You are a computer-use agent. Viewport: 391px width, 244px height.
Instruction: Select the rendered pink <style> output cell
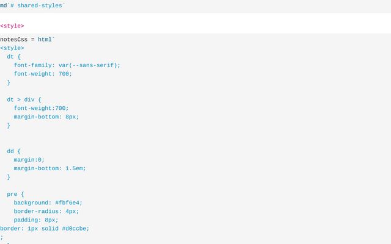click(12, 26)
